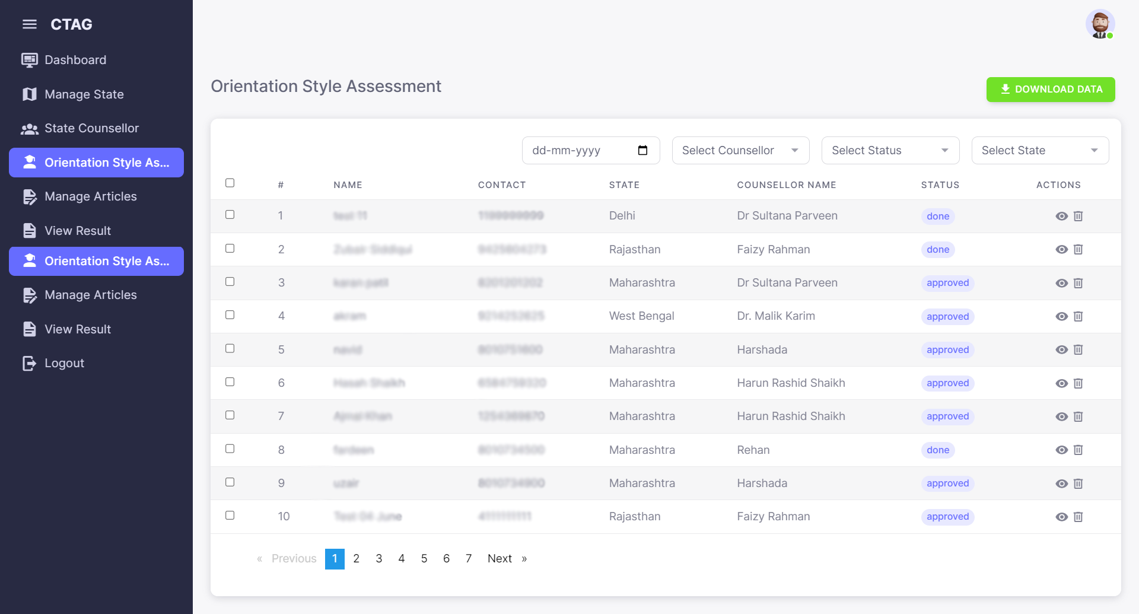Click the CTAG logo text
Viewport: 1139px width, 614px height.
[x=72, y=24]
